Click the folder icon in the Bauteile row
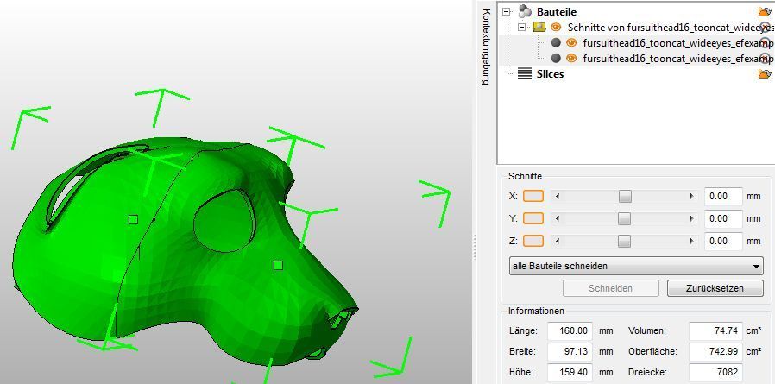Viewport: 775px width, 384px height. tap(764, 12)
